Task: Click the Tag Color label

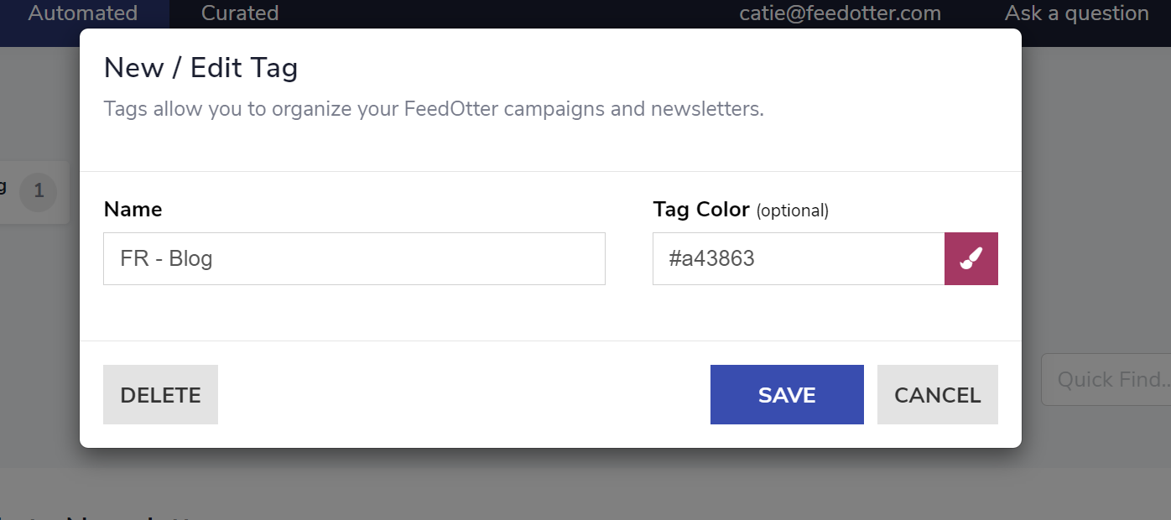Action: (x=701, y=209)
